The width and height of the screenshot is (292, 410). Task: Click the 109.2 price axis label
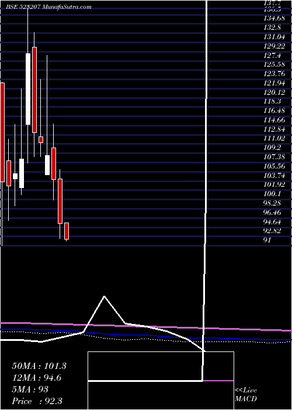pos(272,148)
